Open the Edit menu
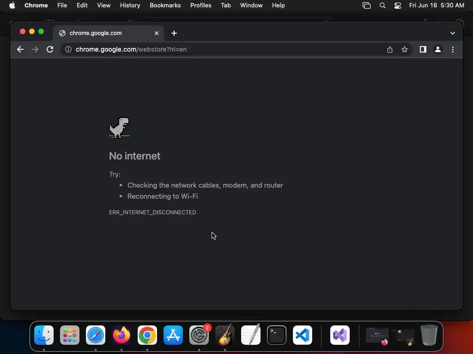473x354 pixels. pos(82,6)
